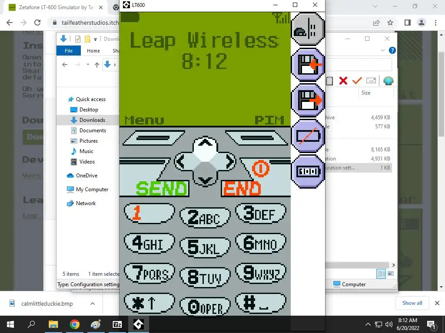Click the Explorer up-one-level arrow

tap(97, 65)
